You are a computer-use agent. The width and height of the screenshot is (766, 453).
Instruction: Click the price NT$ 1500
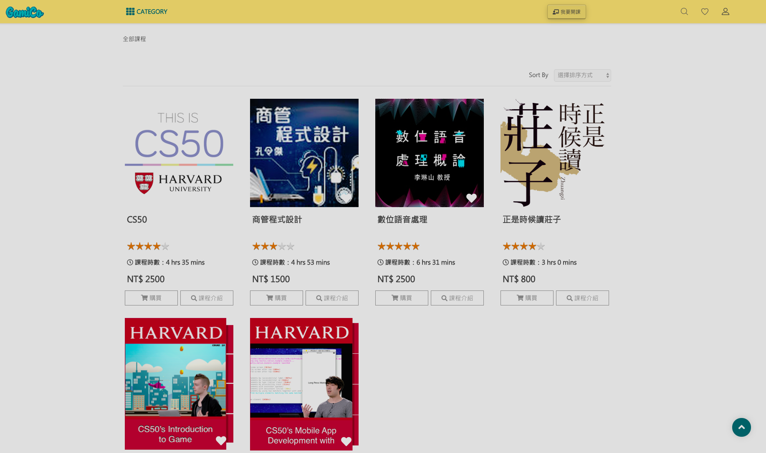(x=271, y=279)
